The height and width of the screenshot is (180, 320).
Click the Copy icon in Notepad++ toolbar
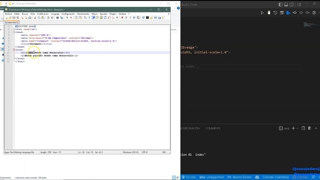click(x=39, y=17)
